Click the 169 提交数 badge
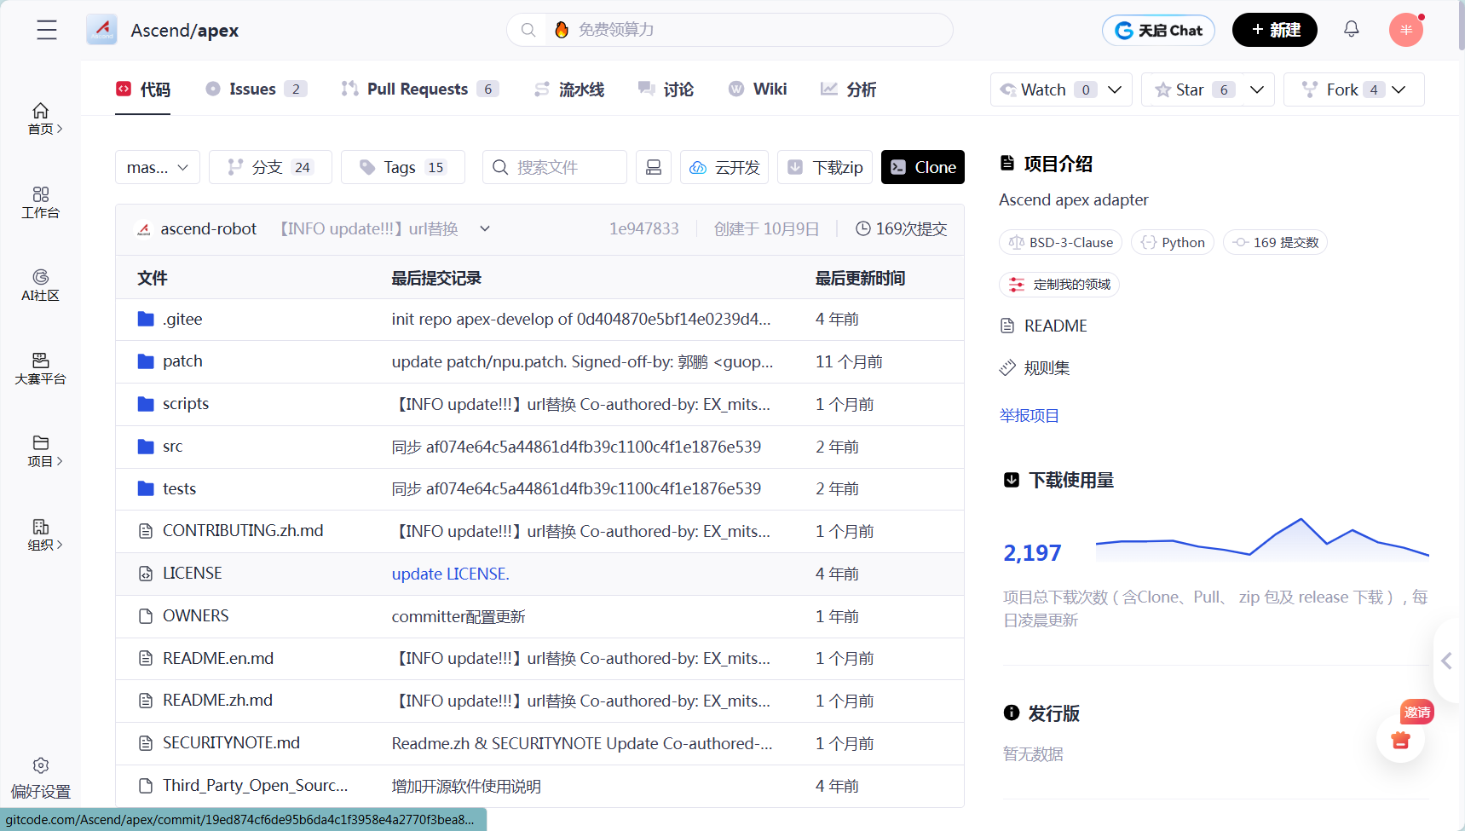Screen dimensions: 1465x831 pos(1275,242)
